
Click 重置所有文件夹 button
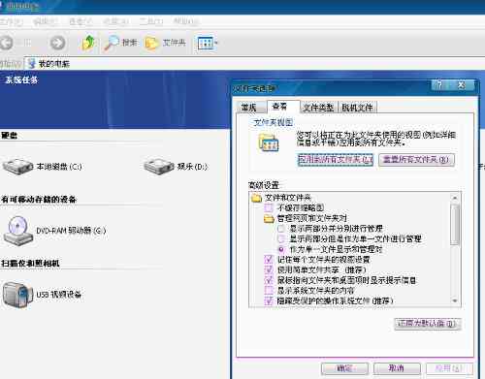[x=416, y=160]
